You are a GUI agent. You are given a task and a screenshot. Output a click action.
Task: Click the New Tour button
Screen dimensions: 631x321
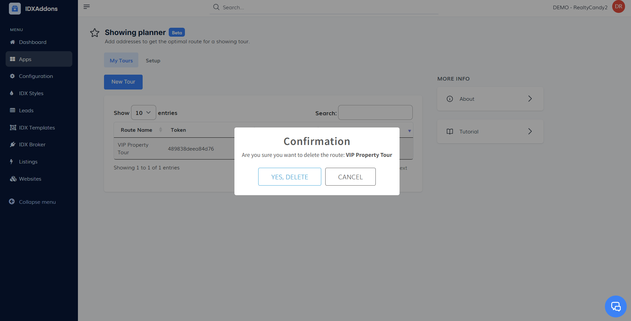click(123, 82)
